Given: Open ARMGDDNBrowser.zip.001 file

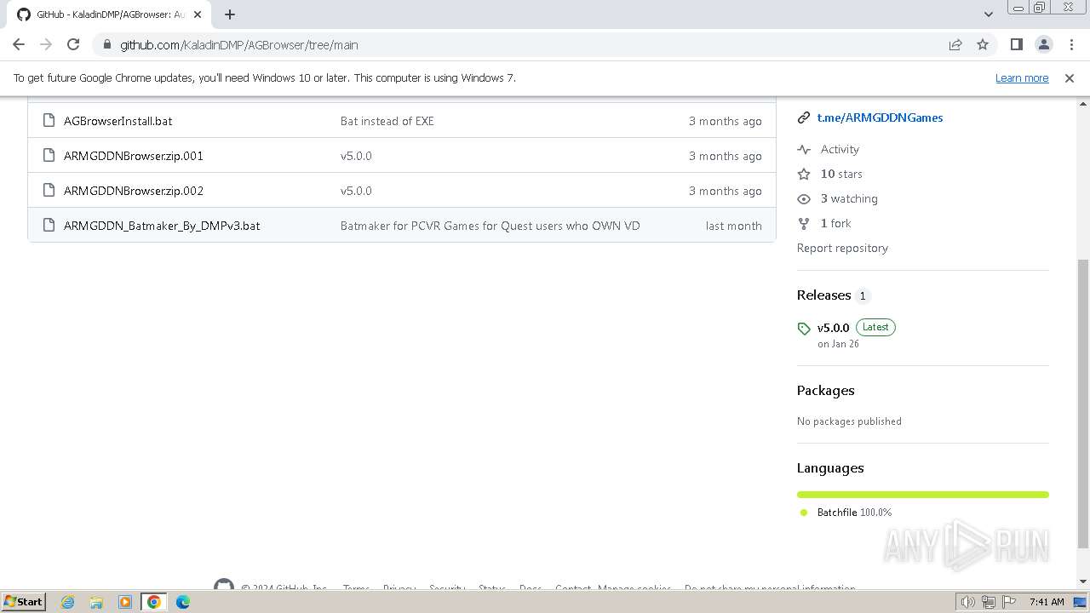Looking at the screenshot, I should click(134, 156).
